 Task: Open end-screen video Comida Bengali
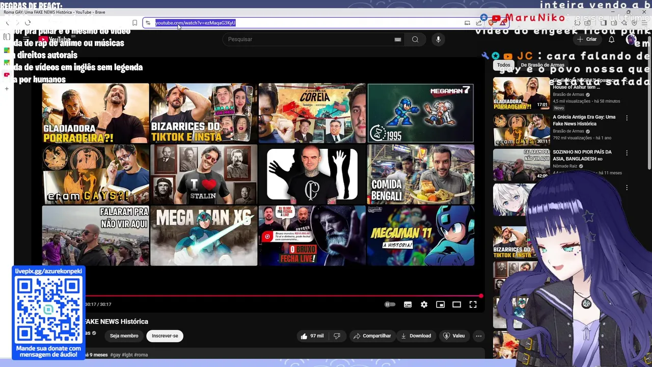(x=420, y=174)
